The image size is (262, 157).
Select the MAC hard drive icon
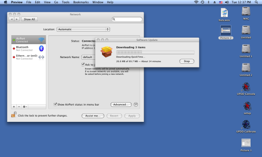(246, 13)
